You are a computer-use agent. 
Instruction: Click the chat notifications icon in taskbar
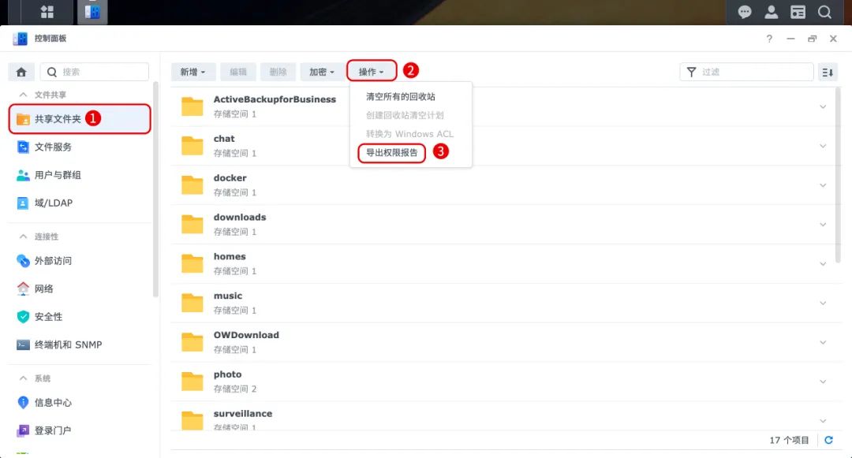(x=745, y=12)
